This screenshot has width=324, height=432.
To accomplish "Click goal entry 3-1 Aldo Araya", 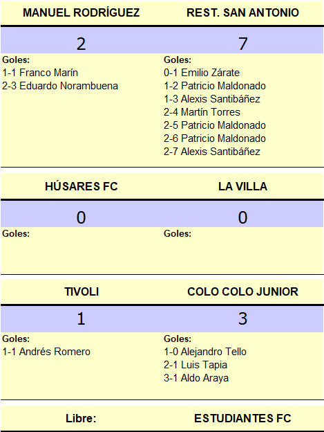I will [x=196, y=378].
